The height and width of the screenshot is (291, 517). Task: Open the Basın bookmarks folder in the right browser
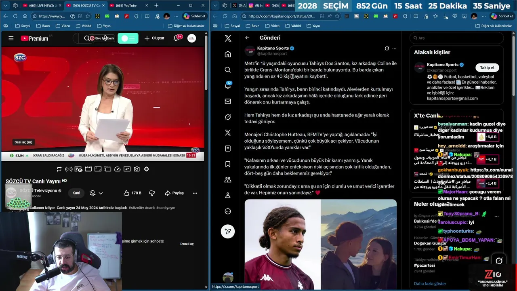pyautogui.click(x=252, y=26)
